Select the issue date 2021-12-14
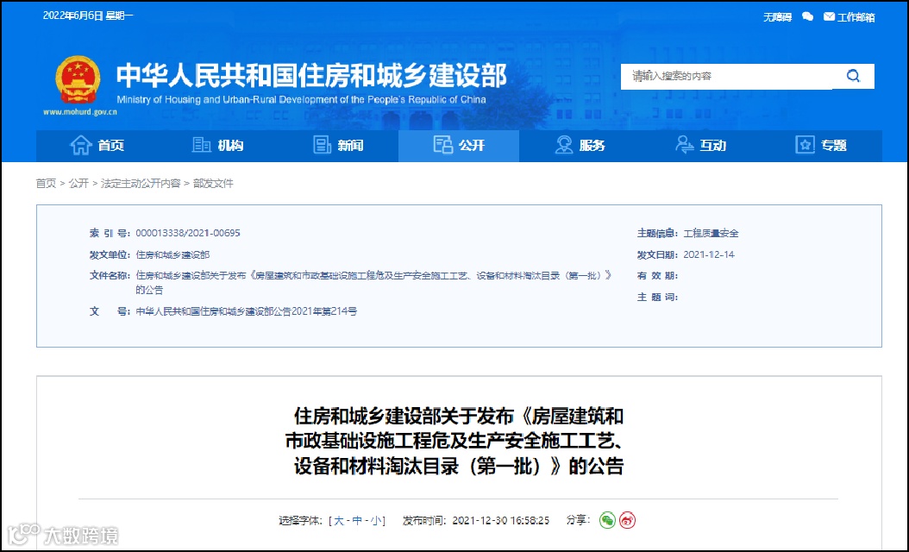Image resolution: width=909 pixels, height=552 pixels. [708, 254]
